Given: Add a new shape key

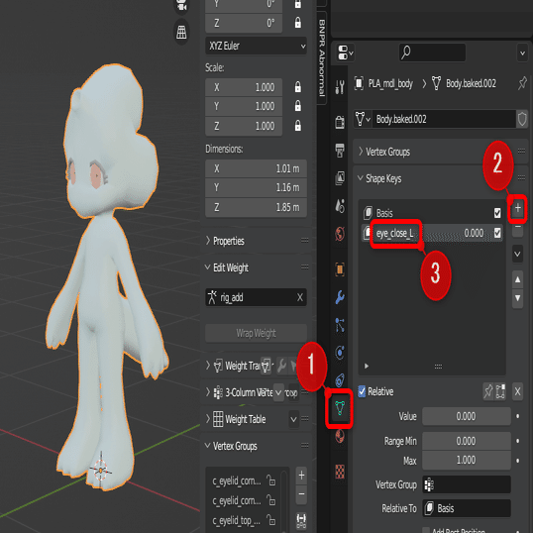Looking at the screenshot, I should click(518, 208).
